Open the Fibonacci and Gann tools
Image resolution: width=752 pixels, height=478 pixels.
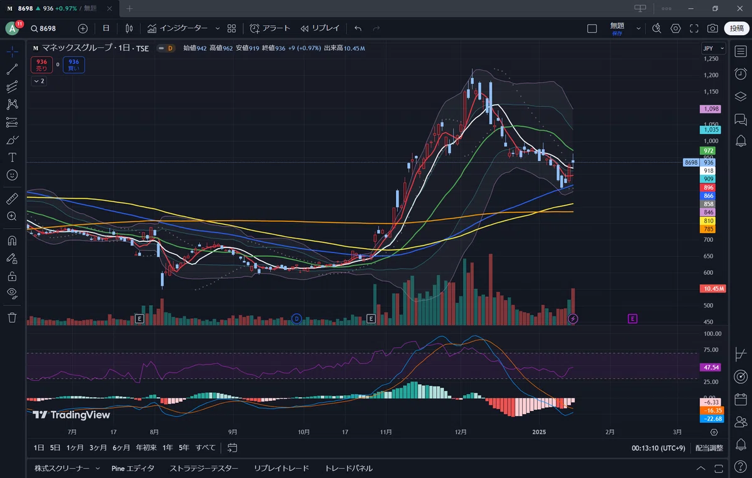pos(12,87)
